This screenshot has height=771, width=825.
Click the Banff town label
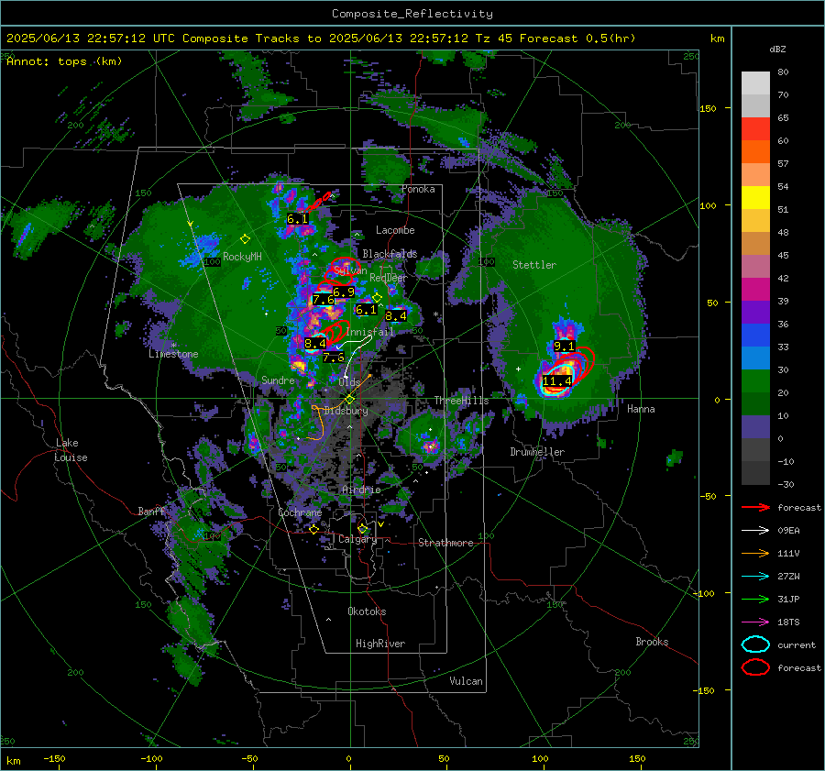(x=151, y=512)
